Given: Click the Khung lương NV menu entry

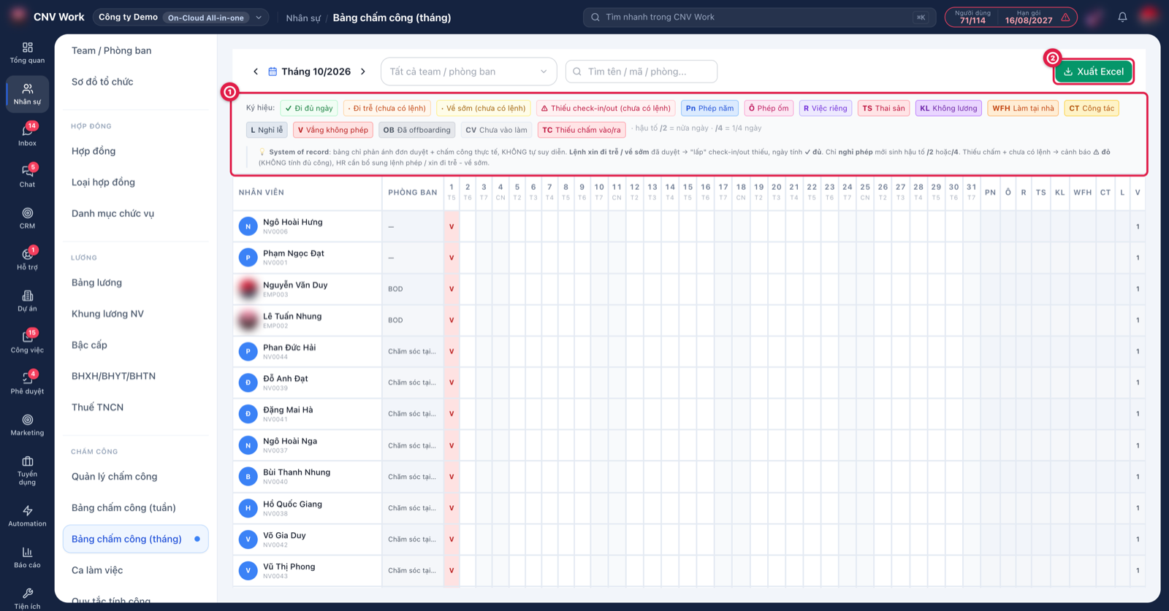Looking at the screenshot, I should 136,314.
